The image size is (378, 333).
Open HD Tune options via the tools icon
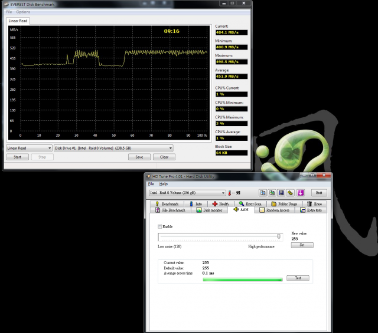[x=290, y=193]
